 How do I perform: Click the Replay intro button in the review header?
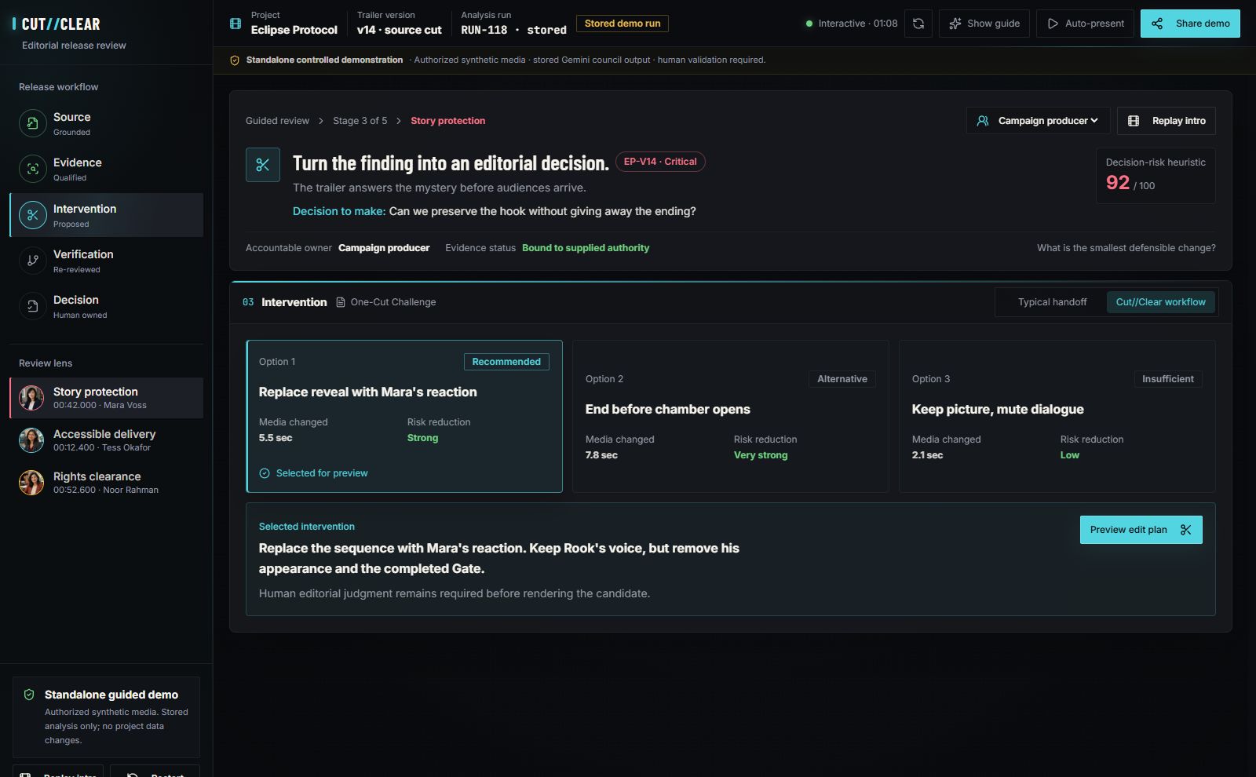click(1167, 121)
